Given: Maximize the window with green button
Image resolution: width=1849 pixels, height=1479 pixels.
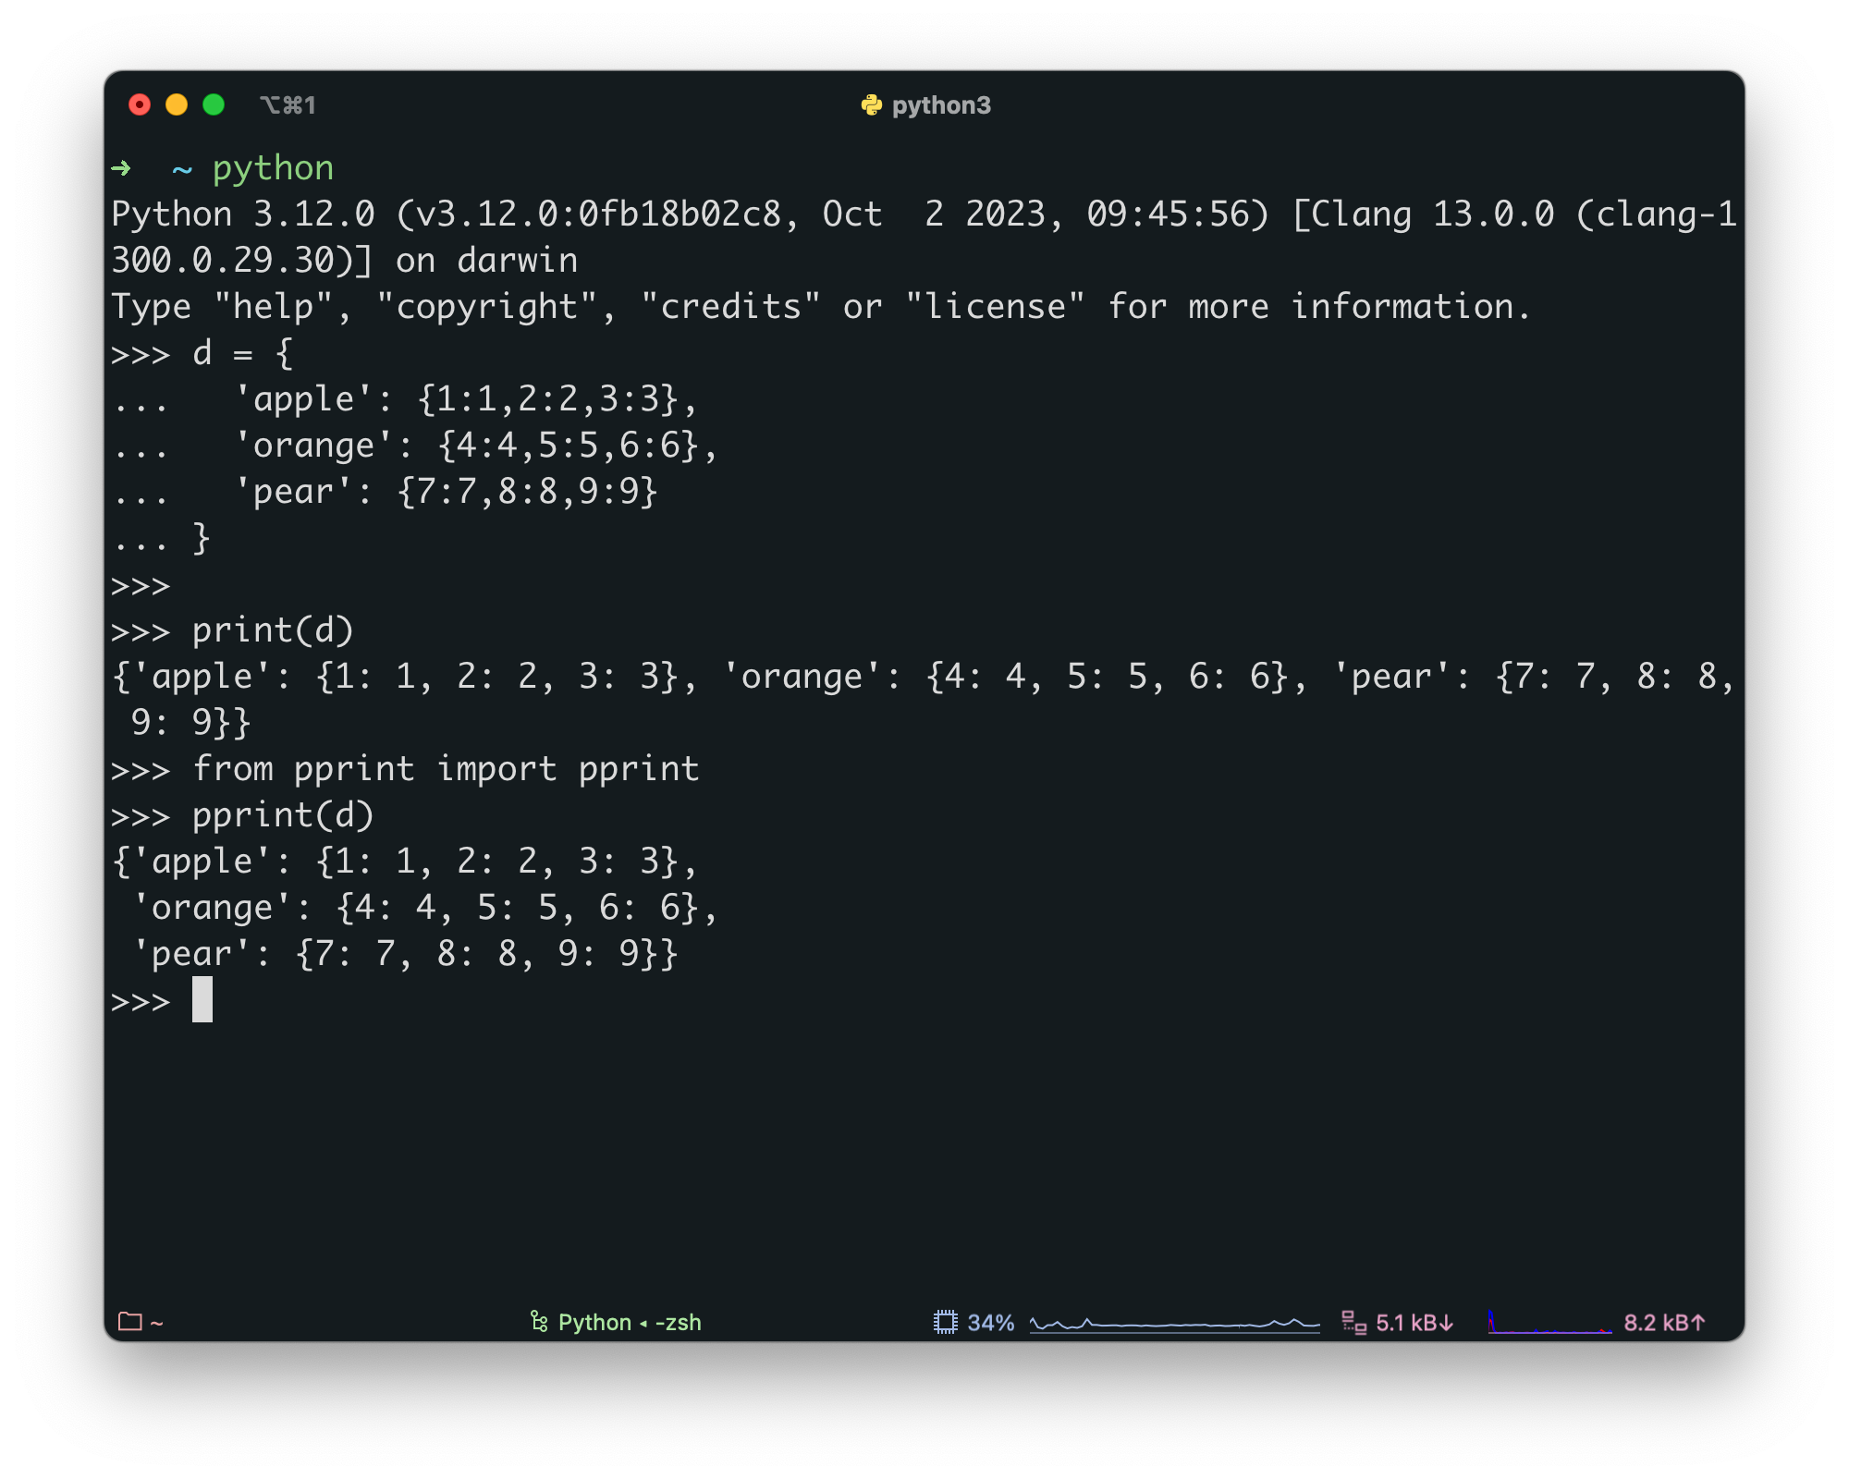Looking at the screenshot, I should coord(214,105).
